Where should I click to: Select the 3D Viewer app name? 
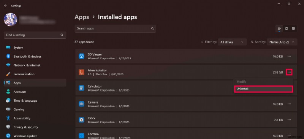pos(95,54)
